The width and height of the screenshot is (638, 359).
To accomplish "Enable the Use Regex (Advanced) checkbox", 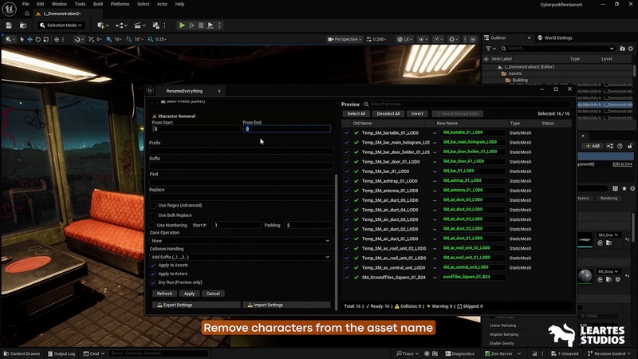I will (152, 205).
